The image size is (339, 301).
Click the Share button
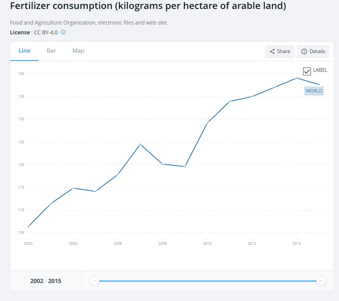[x=280, y=52]
